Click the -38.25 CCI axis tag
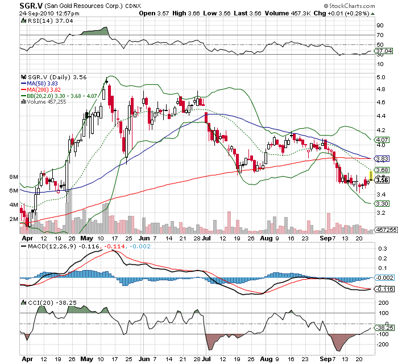The width and height of the screenshot is (398, 364). [x=384, y=328]
